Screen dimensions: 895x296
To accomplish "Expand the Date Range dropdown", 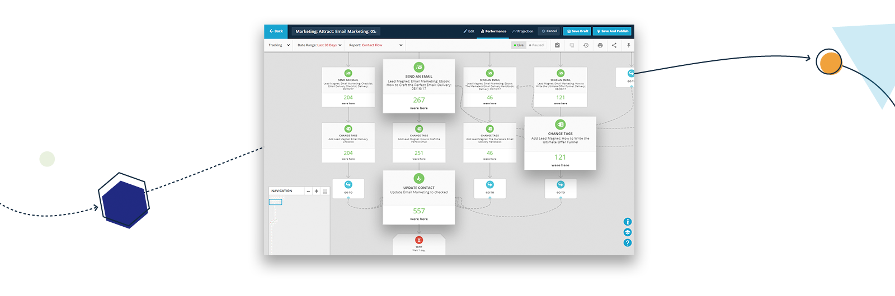I will [x=319, y=45].
